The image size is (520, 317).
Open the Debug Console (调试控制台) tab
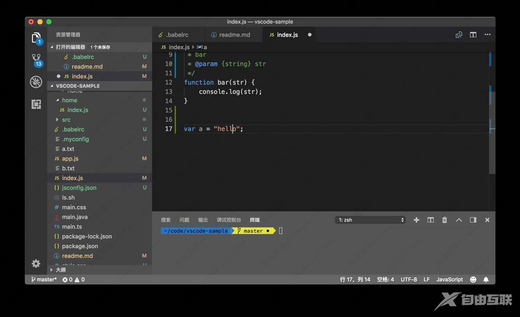pyautogui.click(x=229, y=220)
